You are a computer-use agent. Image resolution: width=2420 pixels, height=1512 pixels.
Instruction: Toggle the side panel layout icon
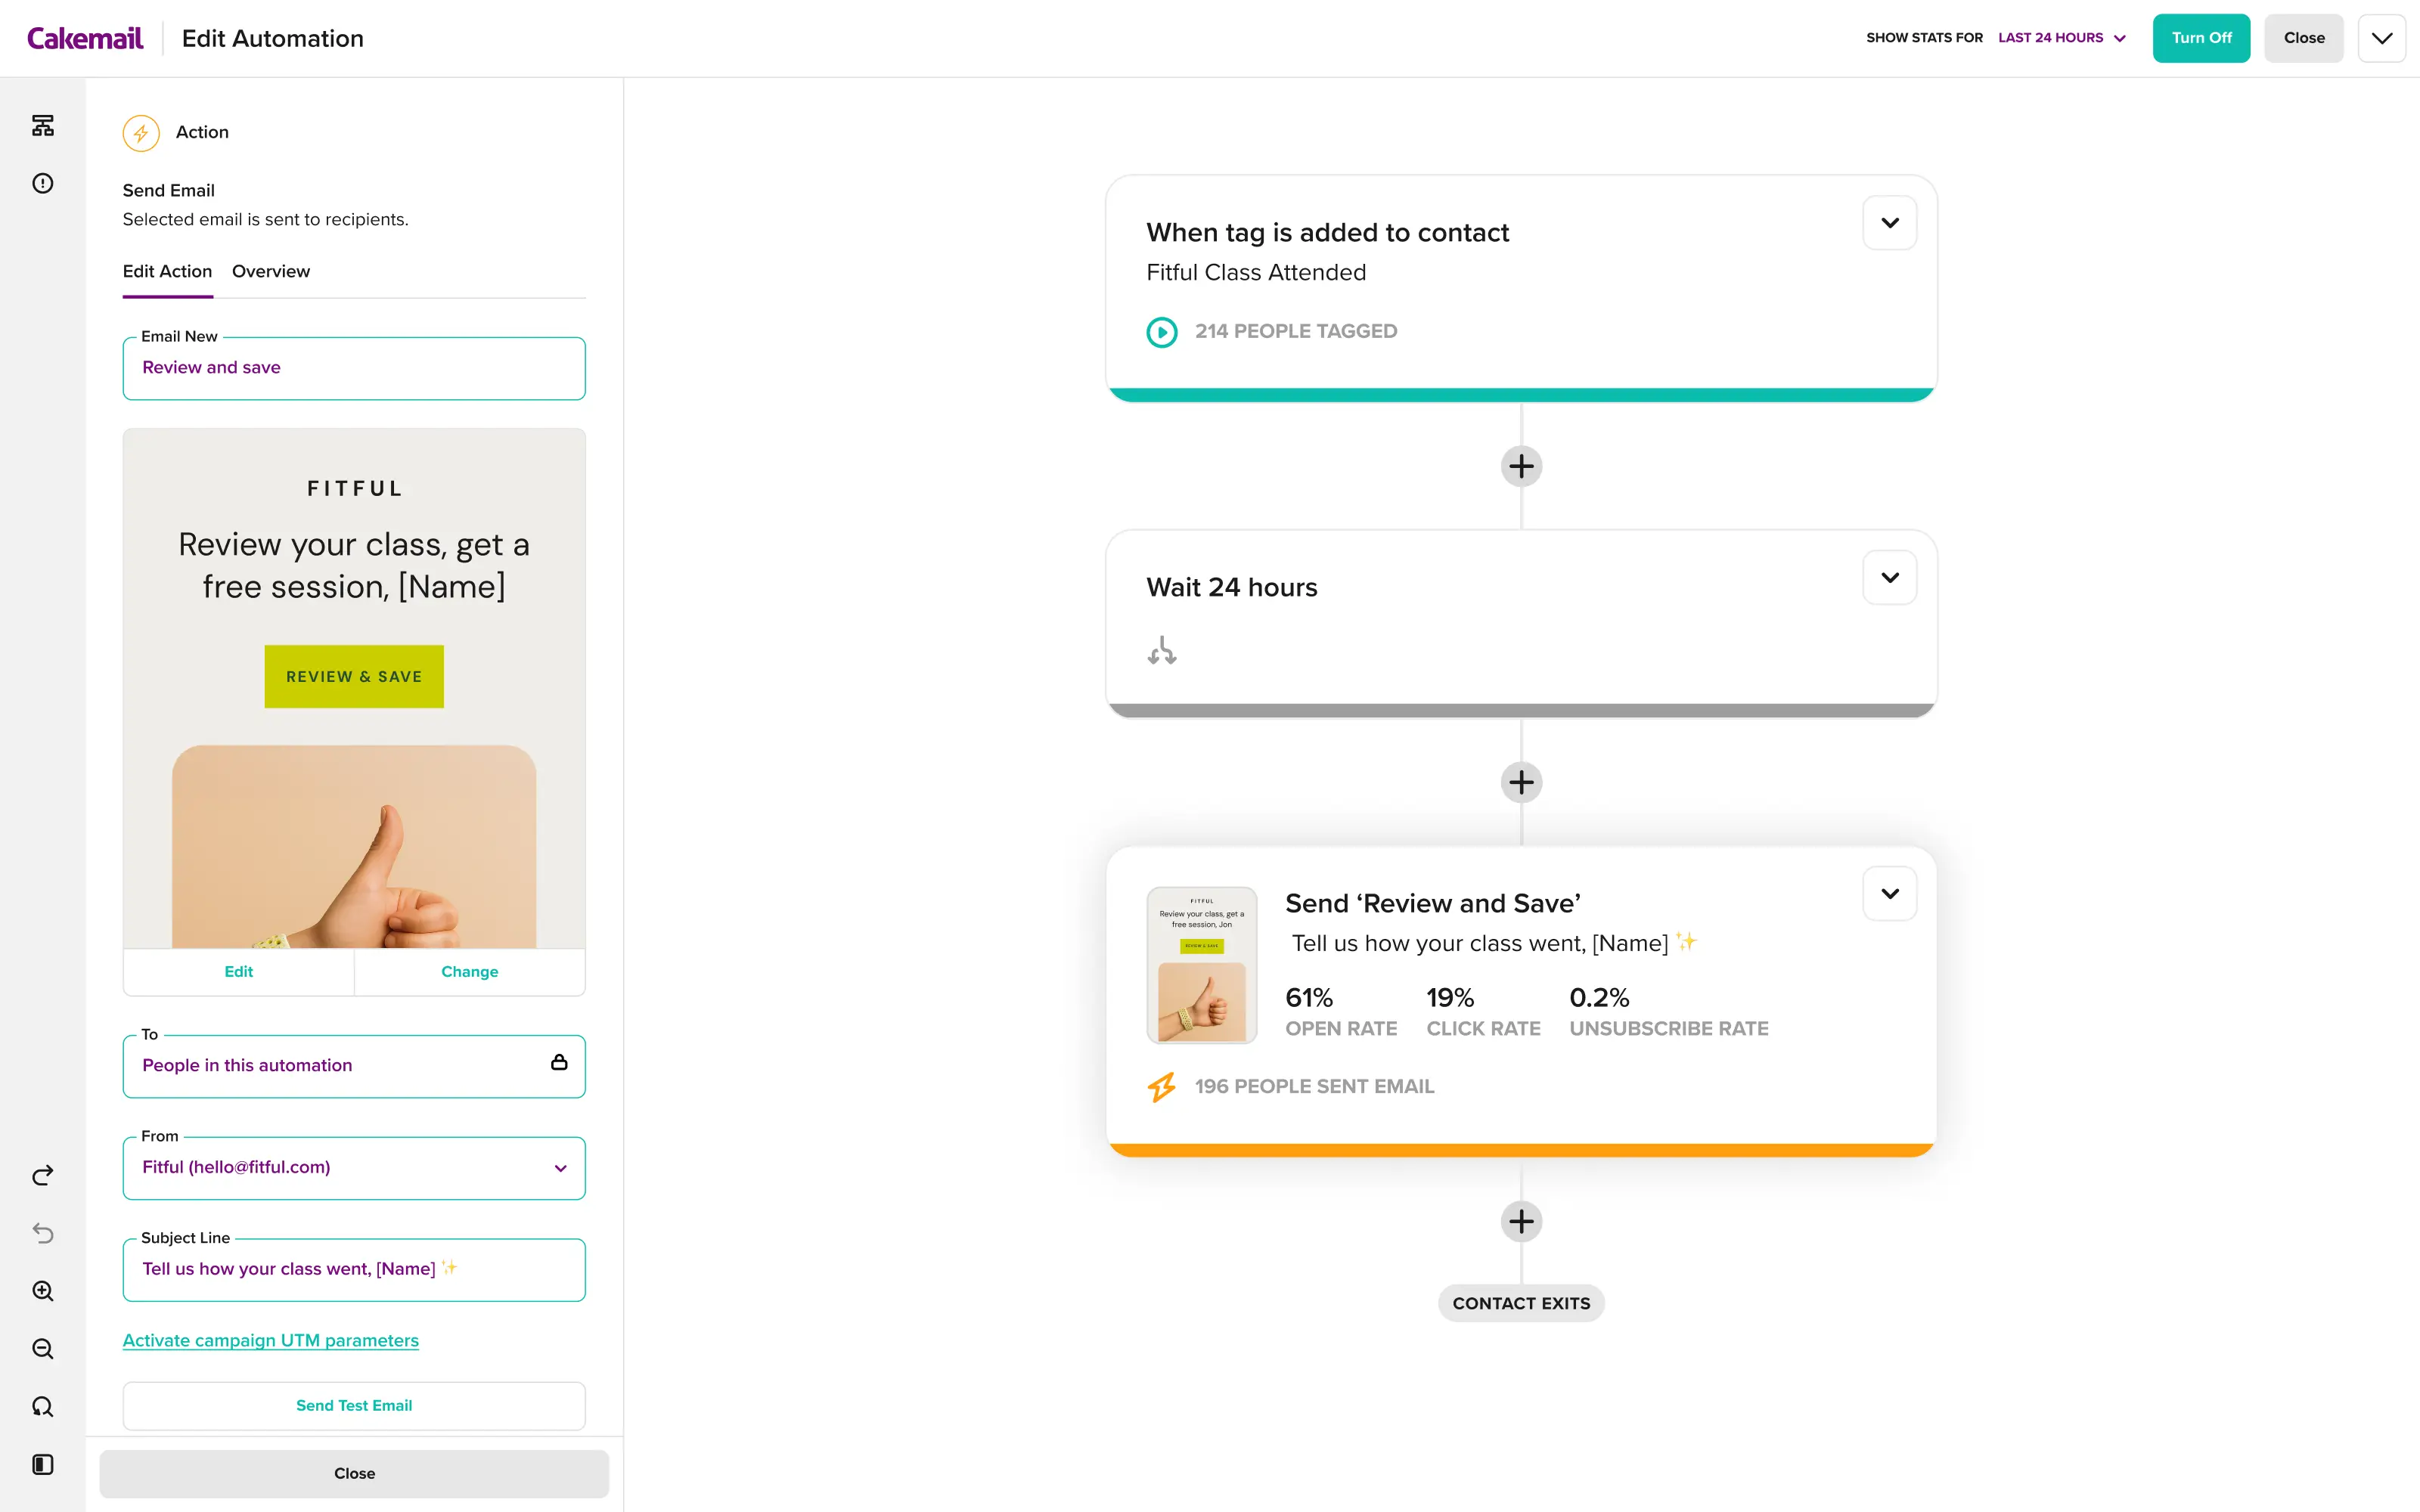click(42, 1464)
